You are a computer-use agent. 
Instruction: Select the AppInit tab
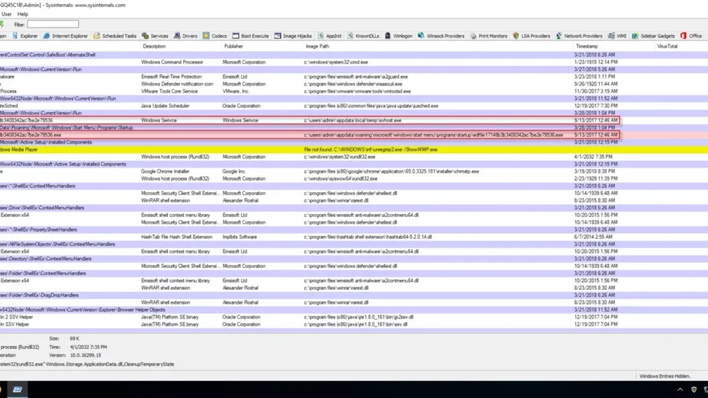click(330, 36)
